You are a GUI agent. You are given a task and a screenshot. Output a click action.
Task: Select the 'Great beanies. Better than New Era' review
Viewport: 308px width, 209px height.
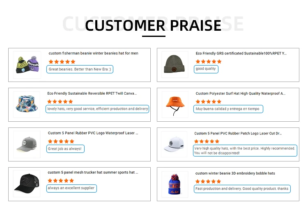pyautogui.click(x=79, y=69)
